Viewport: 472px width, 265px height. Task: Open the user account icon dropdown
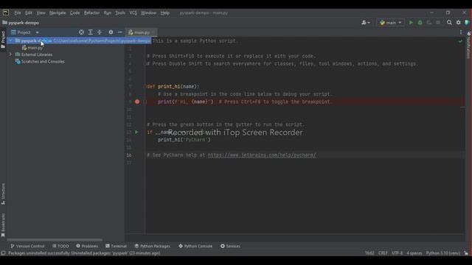366,23
